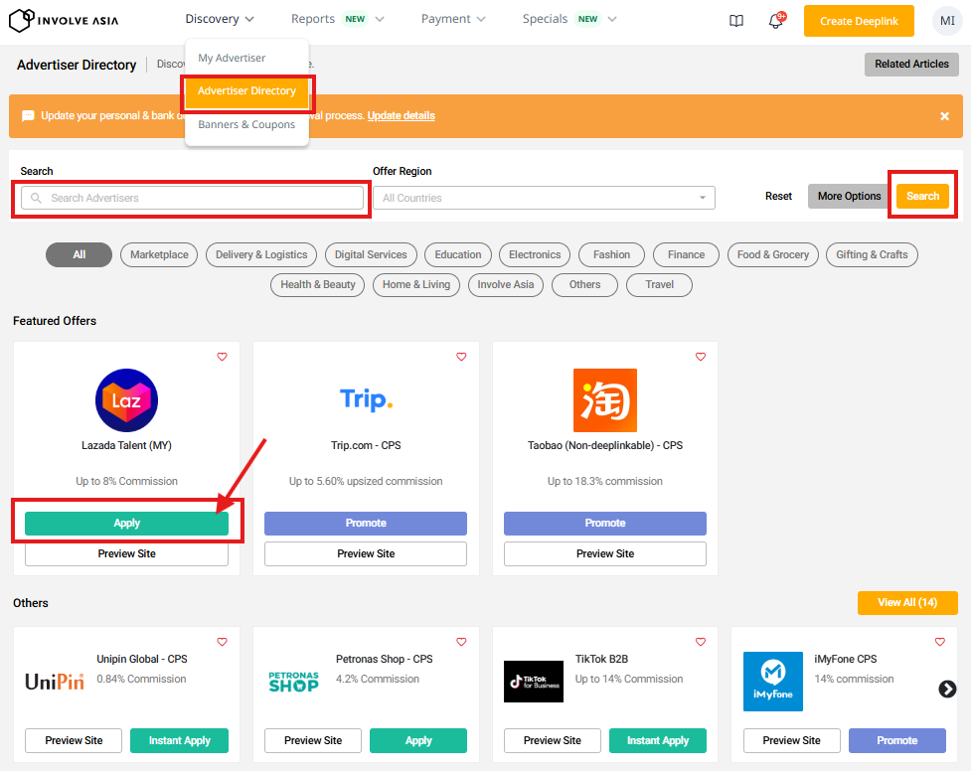The width and height of the screenshot is (971, 771).
Task: Filter by Fashion category
Action: click(x=611, y=254)
